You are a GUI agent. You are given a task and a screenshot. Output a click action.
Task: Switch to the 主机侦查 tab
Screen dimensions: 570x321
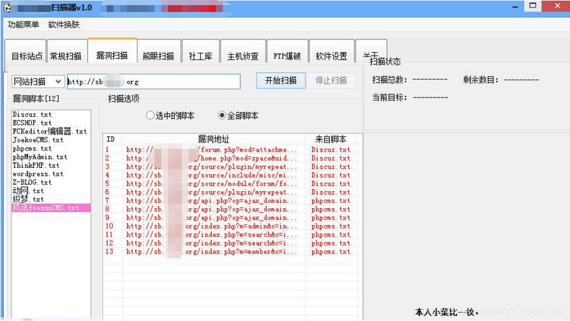coord(243,52)
